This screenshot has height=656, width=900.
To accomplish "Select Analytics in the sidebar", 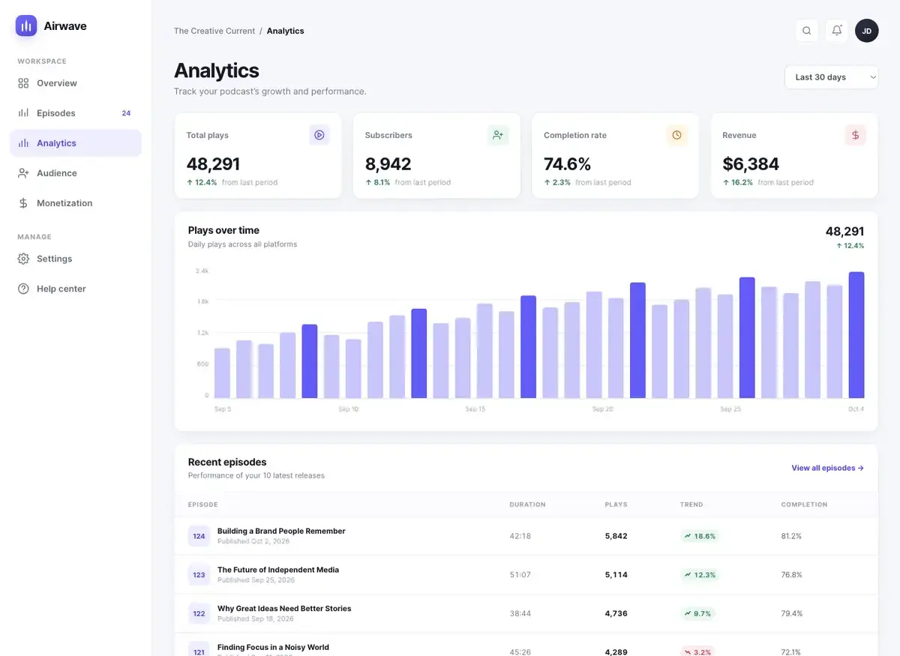I will (x=76, y=143).
